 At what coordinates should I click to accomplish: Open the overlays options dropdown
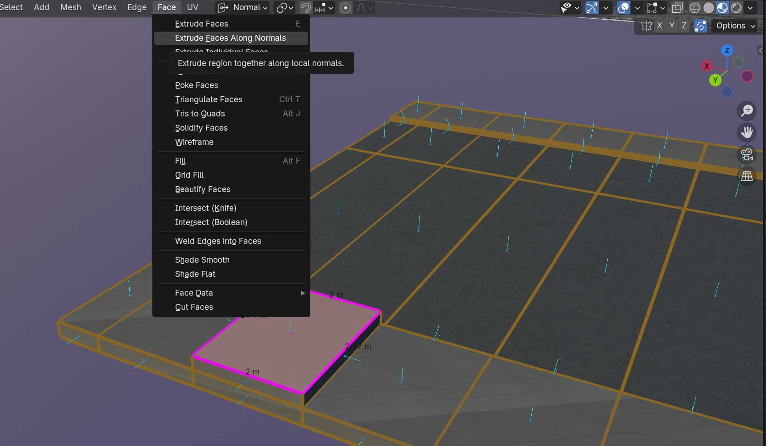coord(637,8)
